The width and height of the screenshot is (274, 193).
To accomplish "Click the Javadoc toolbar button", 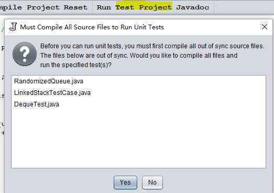I will 192,7.
